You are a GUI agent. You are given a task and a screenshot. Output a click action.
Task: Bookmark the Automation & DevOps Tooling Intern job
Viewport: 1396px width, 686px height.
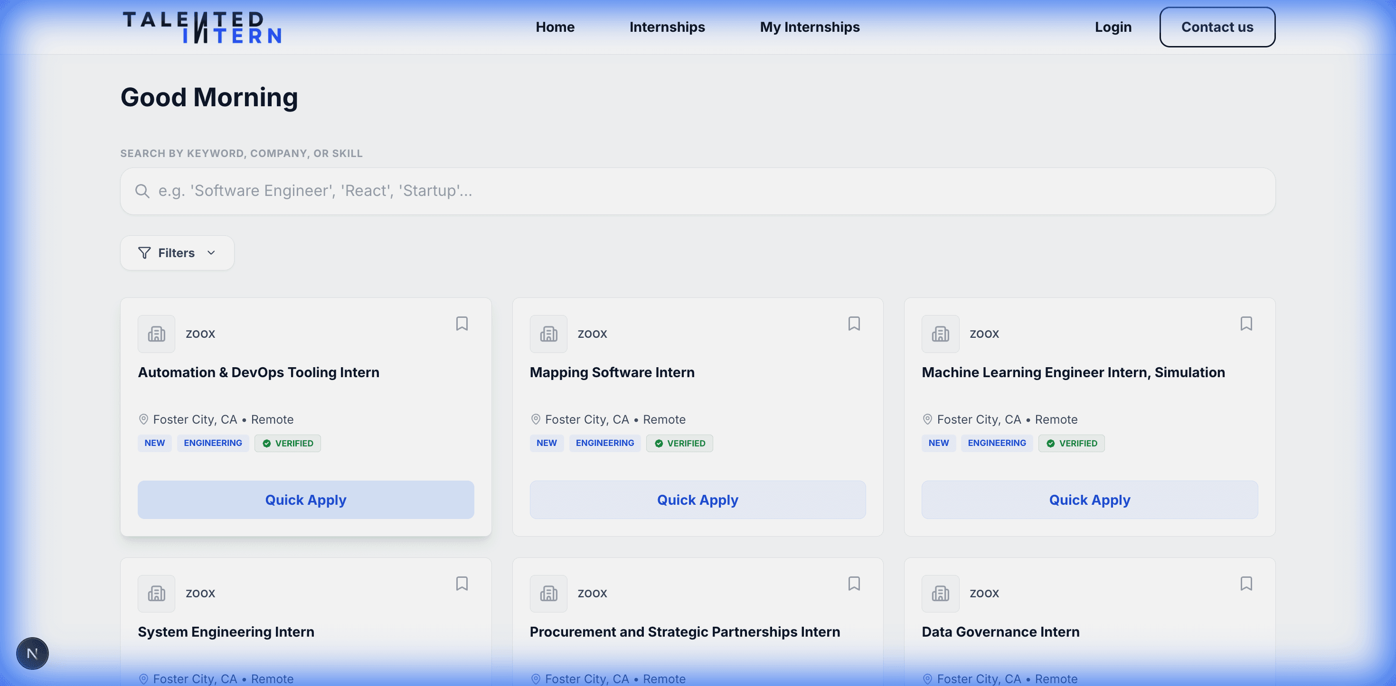click(x=462, y=324)
